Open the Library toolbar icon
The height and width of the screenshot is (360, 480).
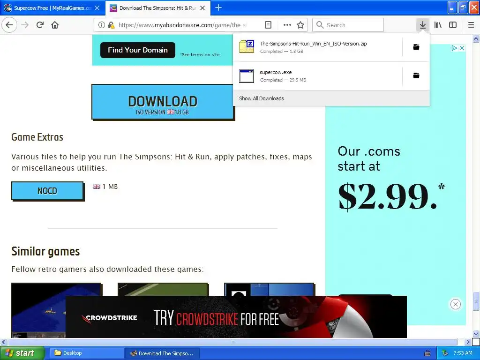pos(438,25)
